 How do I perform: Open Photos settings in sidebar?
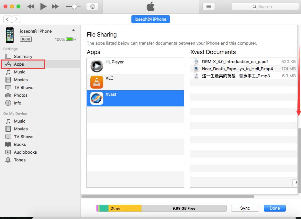(20, 95)
